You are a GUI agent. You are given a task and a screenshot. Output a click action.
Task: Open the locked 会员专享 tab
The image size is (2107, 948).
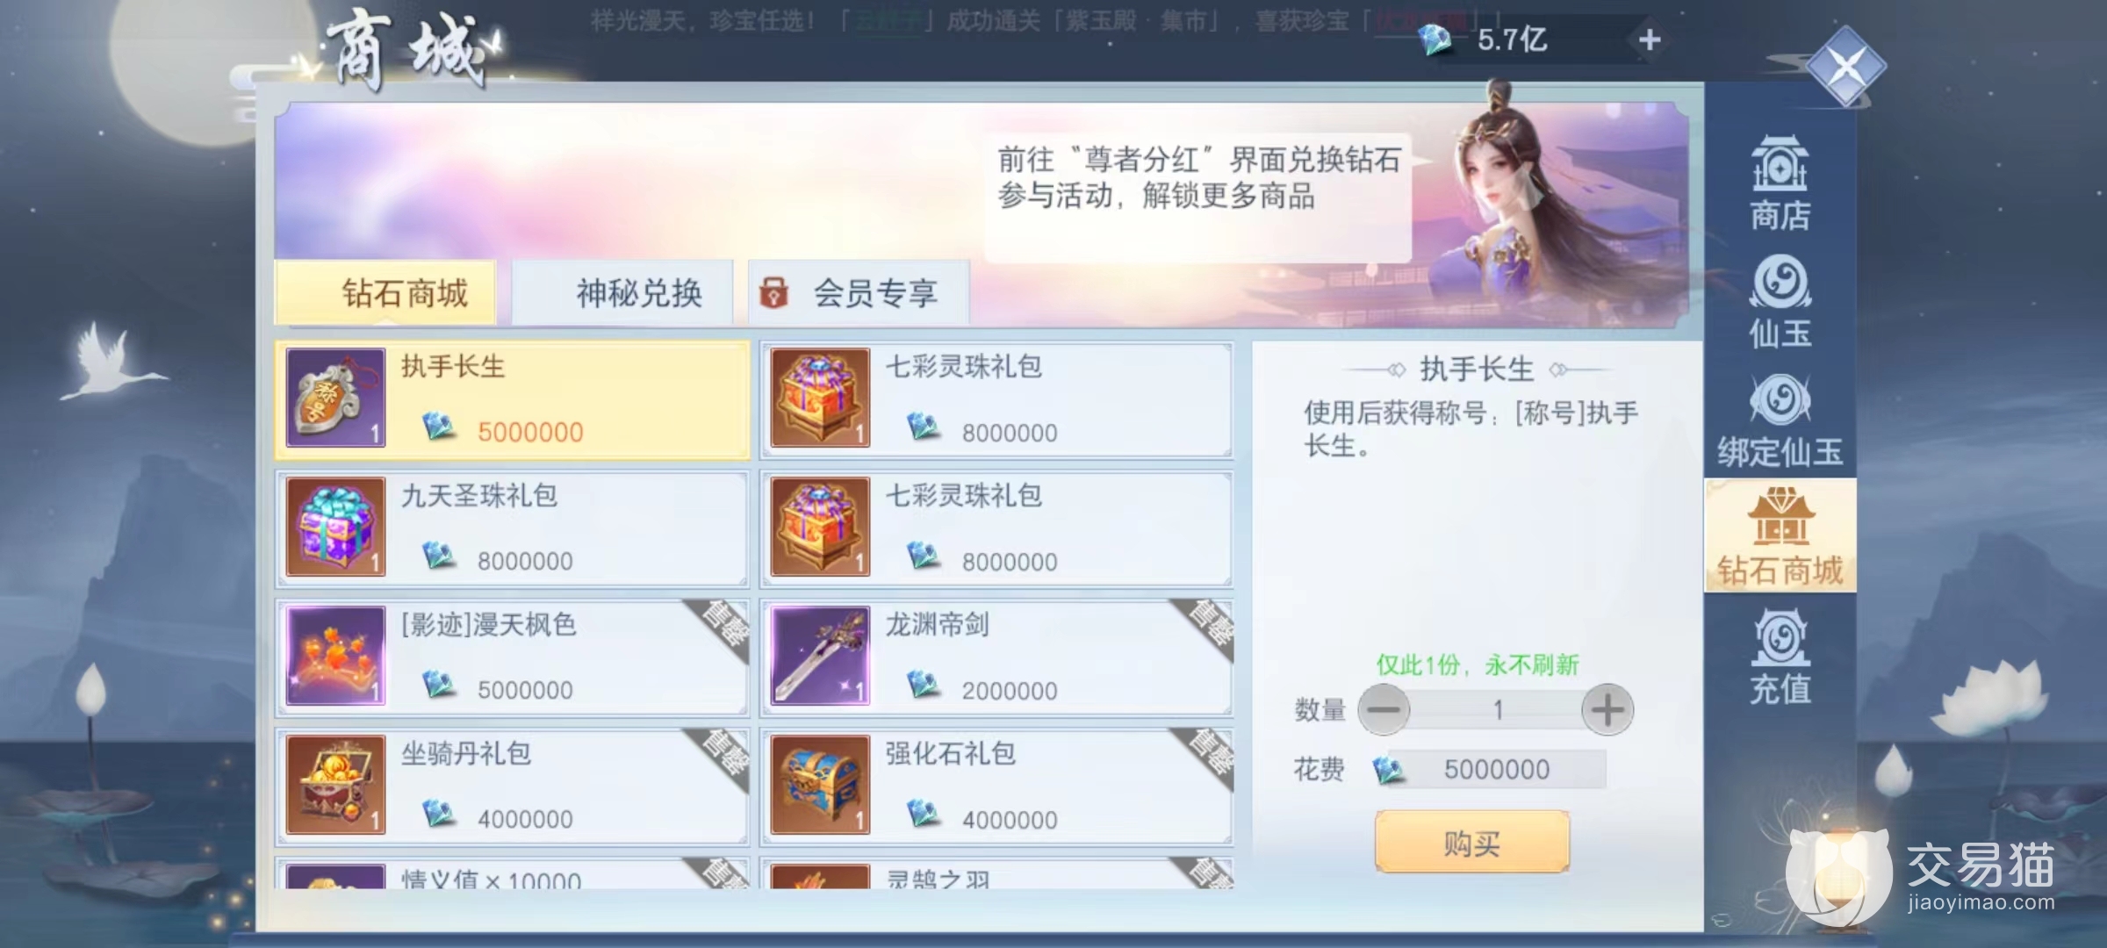point(859,292)
